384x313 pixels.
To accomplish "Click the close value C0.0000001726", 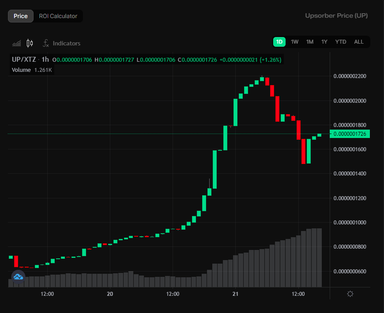I will [x=197, y=60].
